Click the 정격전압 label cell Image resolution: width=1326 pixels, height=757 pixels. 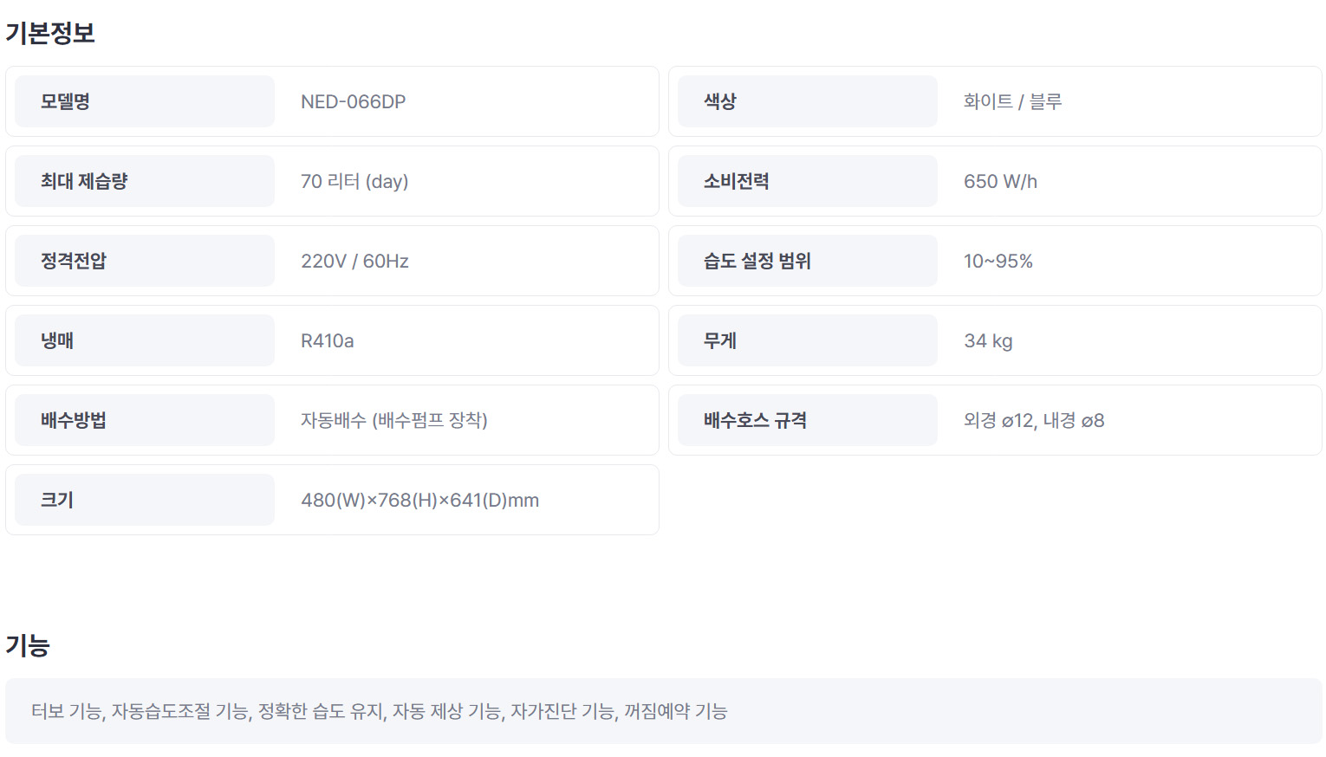click(x=144, y=261)
